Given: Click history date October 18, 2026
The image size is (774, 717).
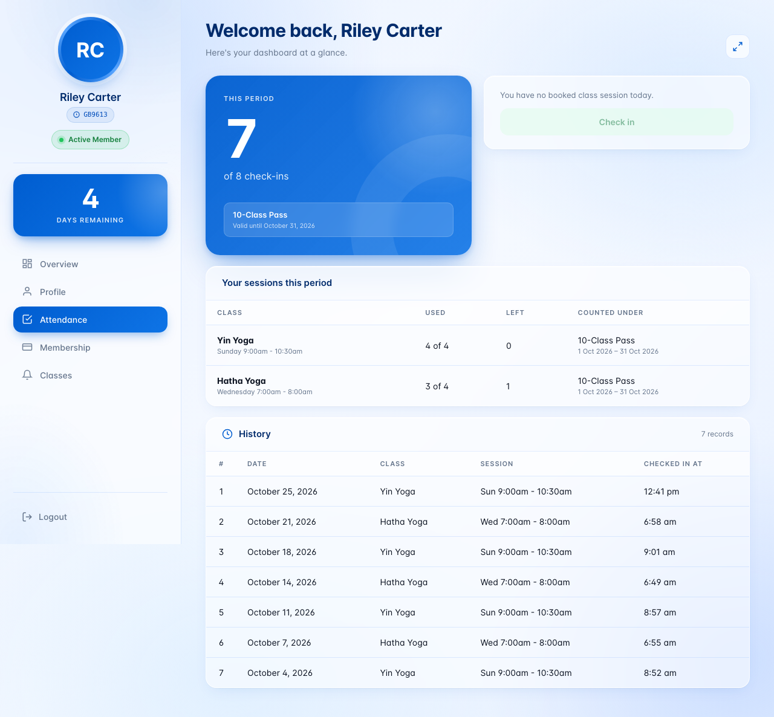Looking at the screenshot, I should coord(282,552).
